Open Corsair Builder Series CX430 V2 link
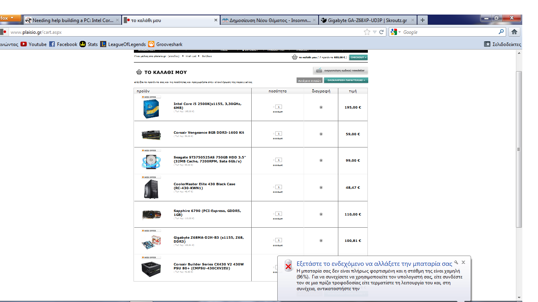538x302 pixels. coord(209,266)
